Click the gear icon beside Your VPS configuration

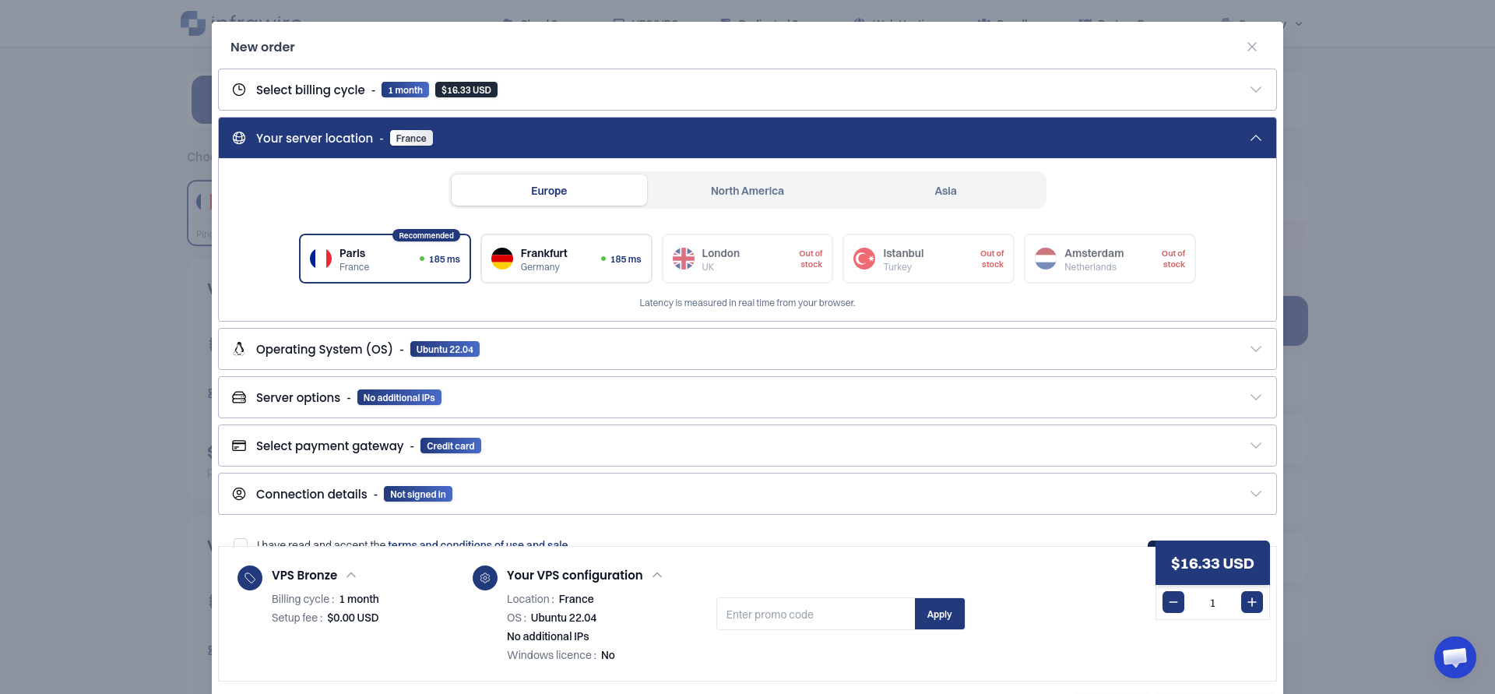tap(485, 578)
